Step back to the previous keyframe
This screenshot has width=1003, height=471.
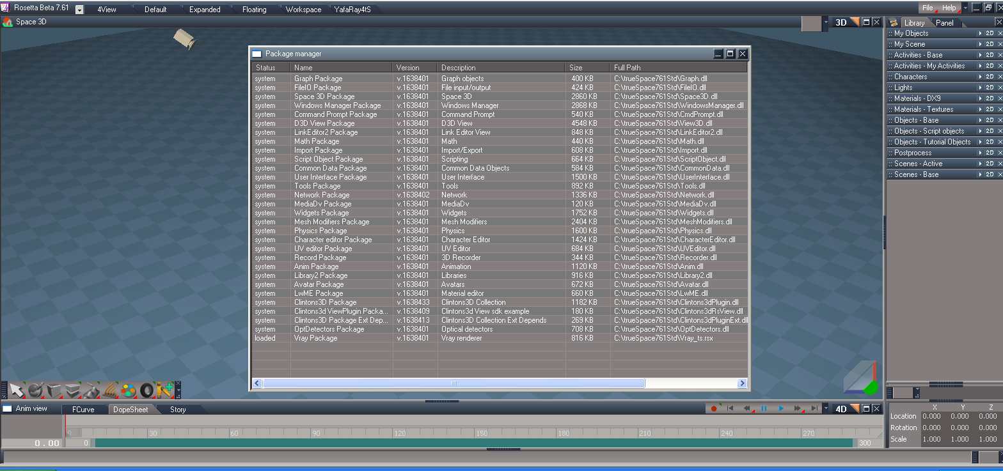(746, 408)
